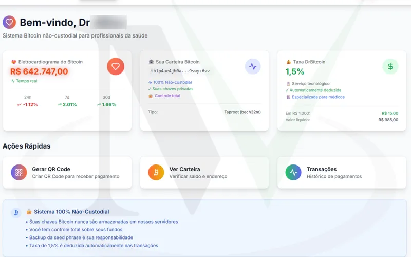Image resolution: width=411 pixels, height=257 pixels.
Task: Click the blue Bitcoin icon in Não-Custodial banner
Action: pos(16,213)
